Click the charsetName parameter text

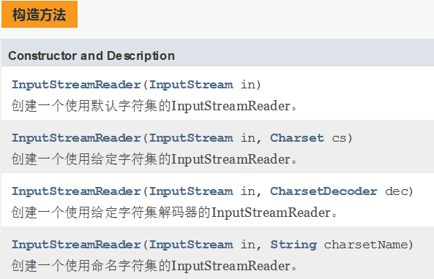coord(366,245)
